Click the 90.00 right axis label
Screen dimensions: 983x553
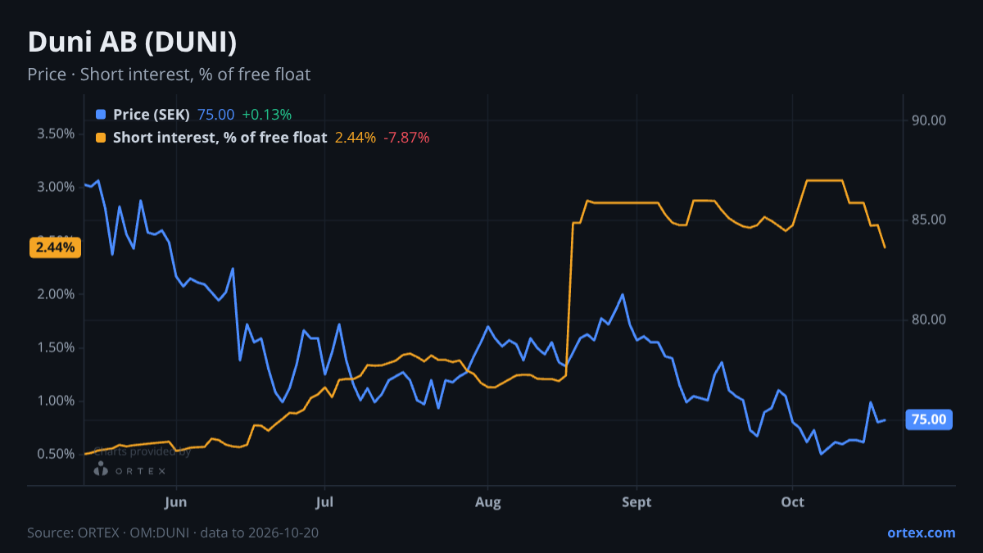pos(929,120)
